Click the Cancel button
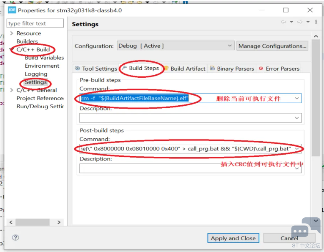 coord(289,238)
